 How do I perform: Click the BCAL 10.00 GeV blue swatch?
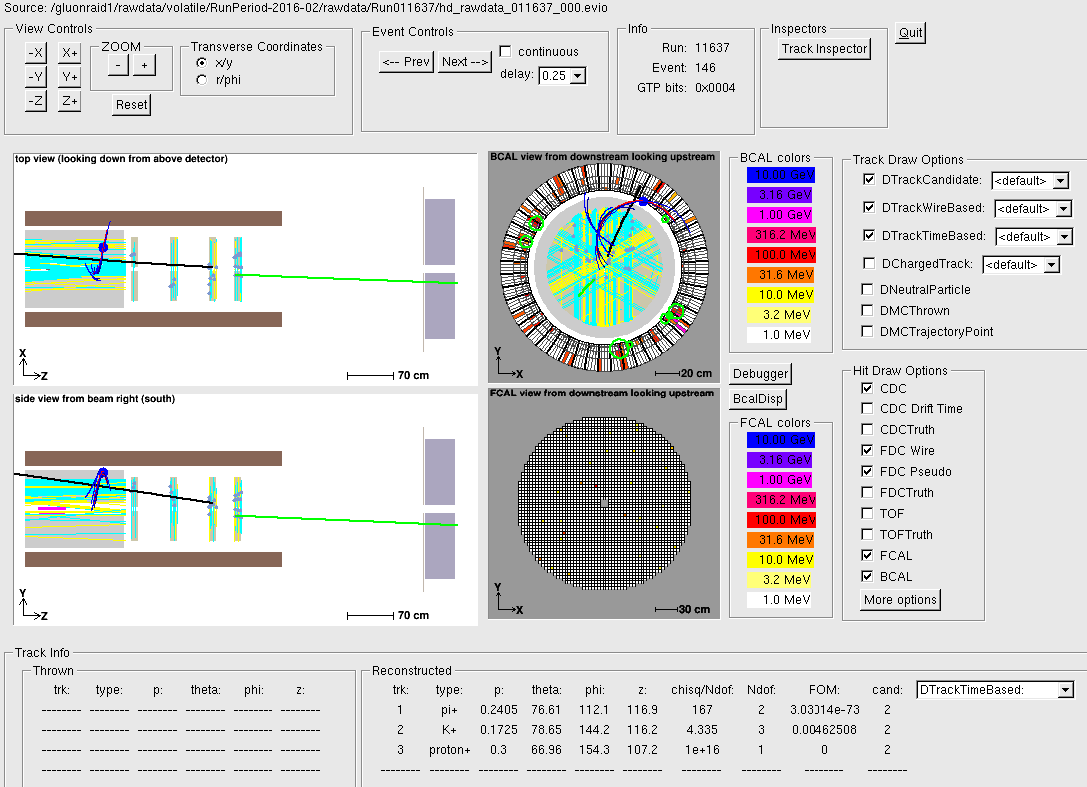pos(780,175)
